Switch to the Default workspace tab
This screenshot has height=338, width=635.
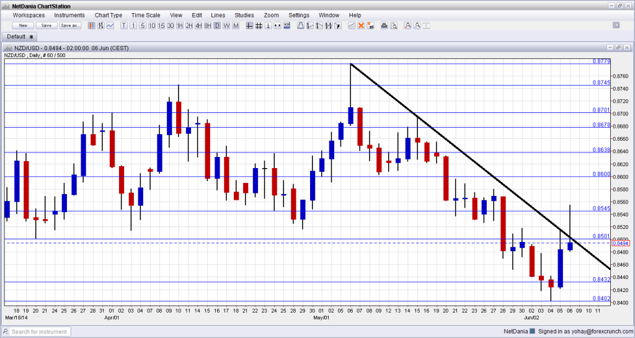(x=19, y=37)
